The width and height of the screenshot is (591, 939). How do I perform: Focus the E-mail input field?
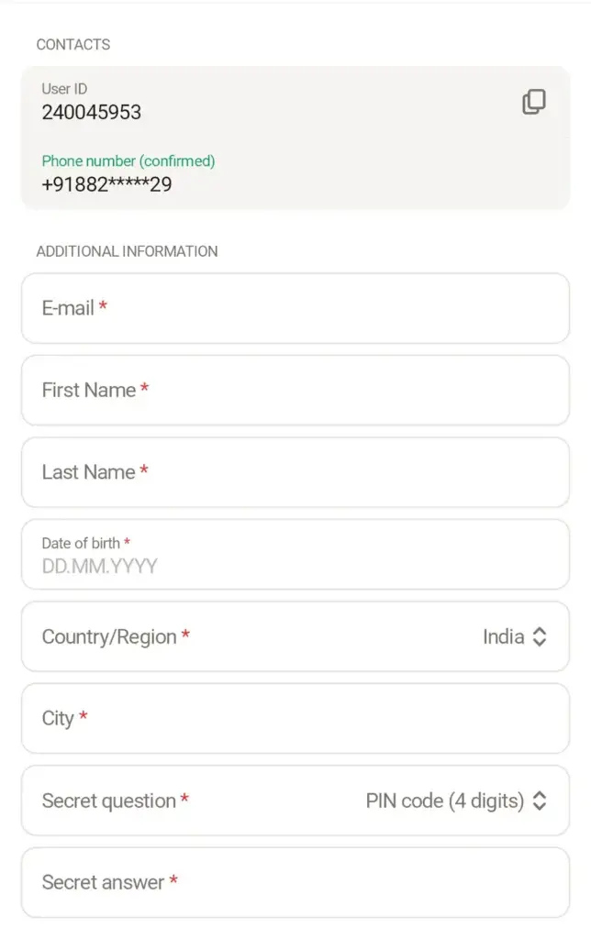295,308
